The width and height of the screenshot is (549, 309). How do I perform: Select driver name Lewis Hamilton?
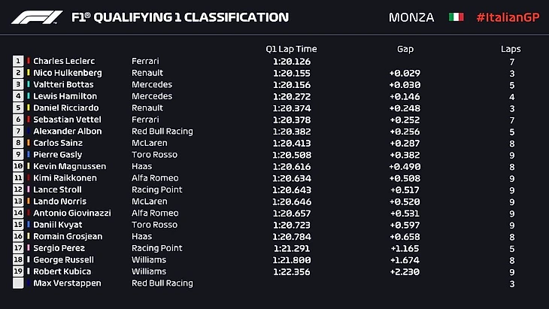pos(65,96)
